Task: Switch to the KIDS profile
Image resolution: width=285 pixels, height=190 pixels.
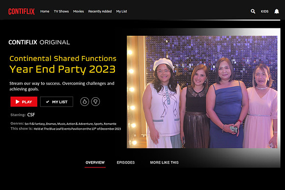Action: tap(265, 11)
